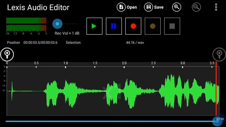The image size is (226, 127).
Task: Click the 2.0 second ruler mark
Action: (124, 63)
